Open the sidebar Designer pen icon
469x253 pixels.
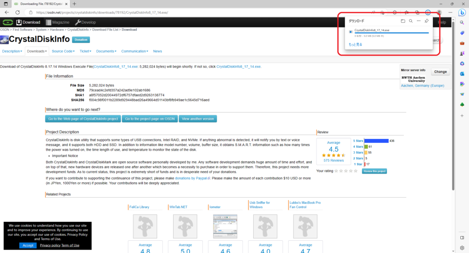pos(462,84)
